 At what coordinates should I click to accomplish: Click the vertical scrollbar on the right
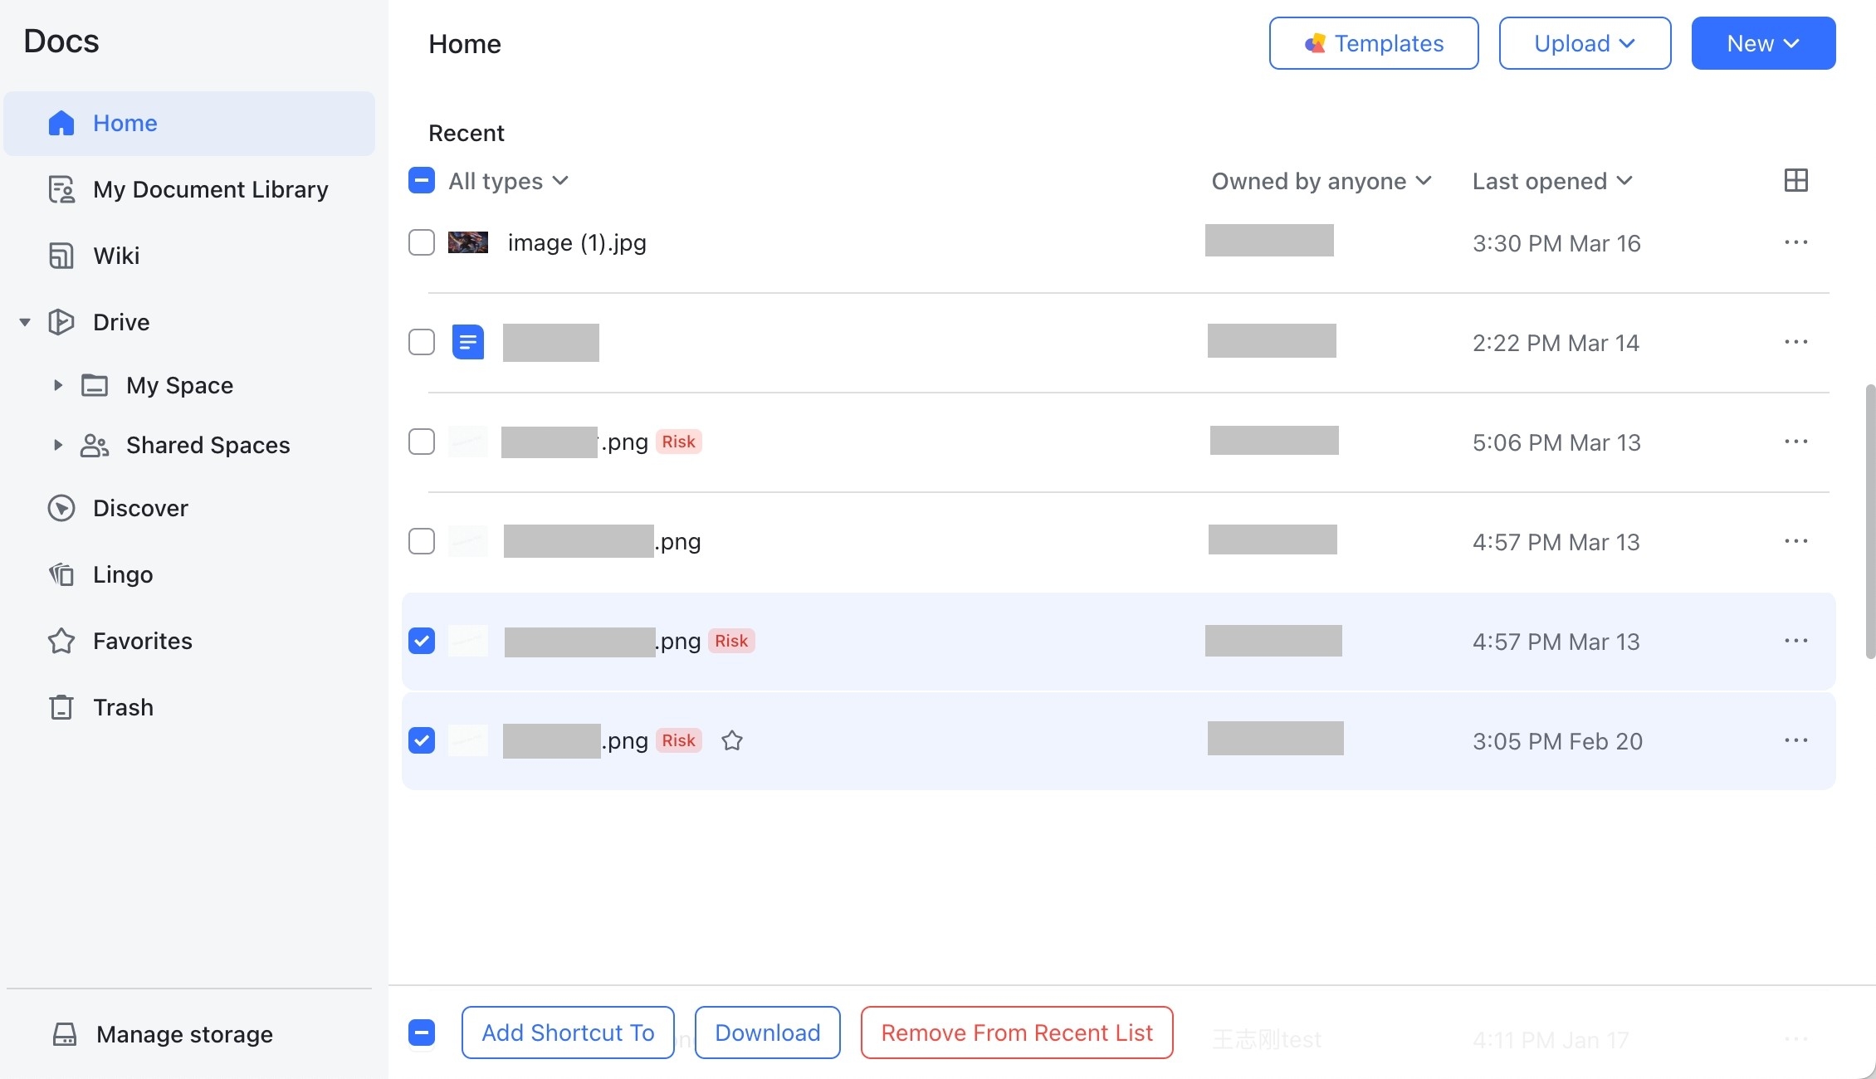[1869, 521]
